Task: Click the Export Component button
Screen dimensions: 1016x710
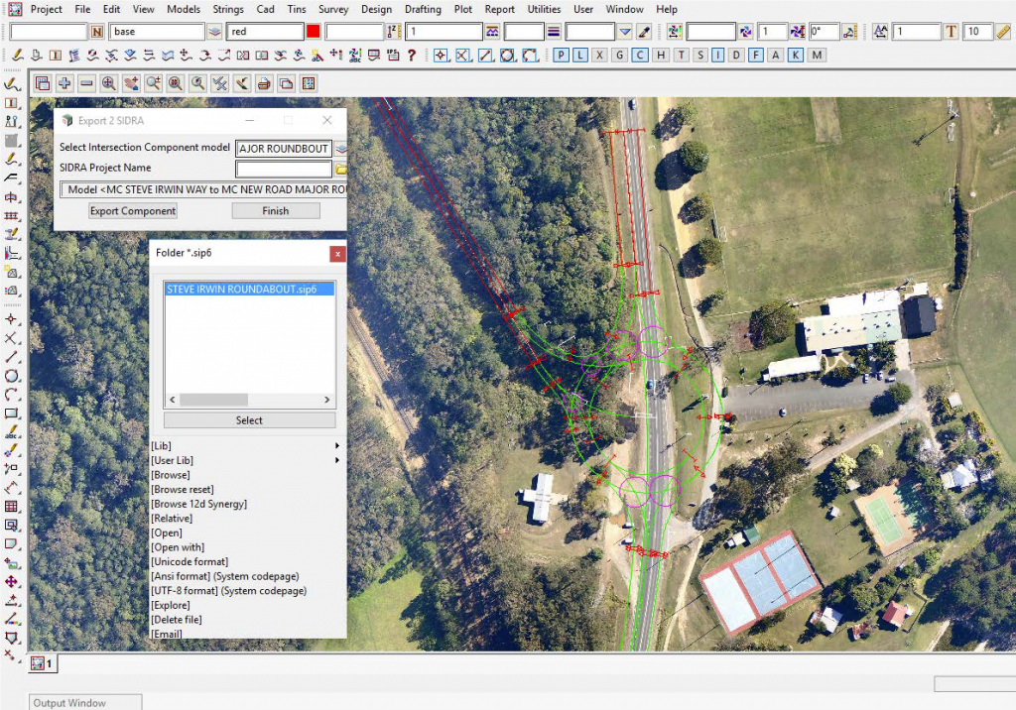Action: [x=133, y=211]
